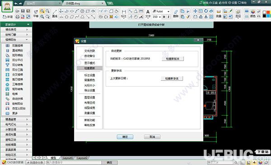Click the move tool icon

pos(195,11)
